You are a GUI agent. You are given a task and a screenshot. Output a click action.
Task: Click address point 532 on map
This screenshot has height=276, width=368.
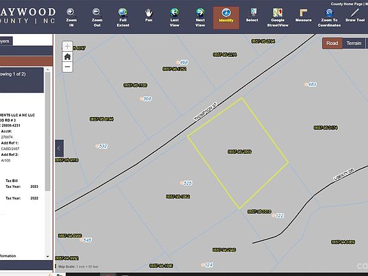tap(102, 146)
